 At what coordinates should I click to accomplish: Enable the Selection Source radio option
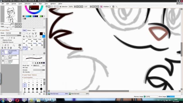click(2, 42)
